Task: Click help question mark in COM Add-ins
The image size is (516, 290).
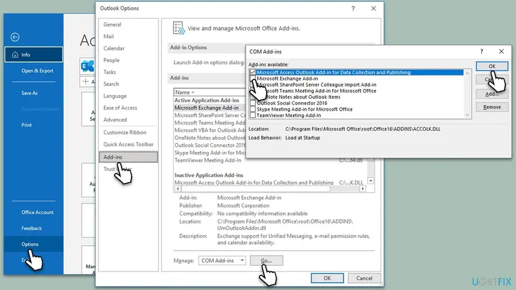Action: click(482, 51)
